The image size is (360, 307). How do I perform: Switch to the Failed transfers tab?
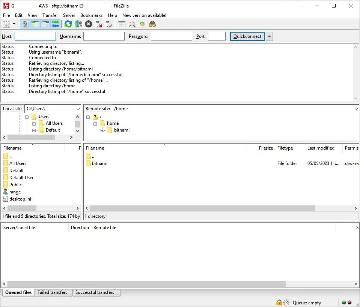[x=52, y=292]
